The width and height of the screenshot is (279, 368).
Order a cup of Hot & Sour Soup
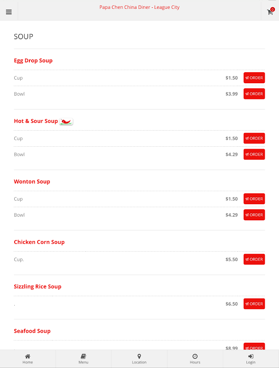pos(254,138)
